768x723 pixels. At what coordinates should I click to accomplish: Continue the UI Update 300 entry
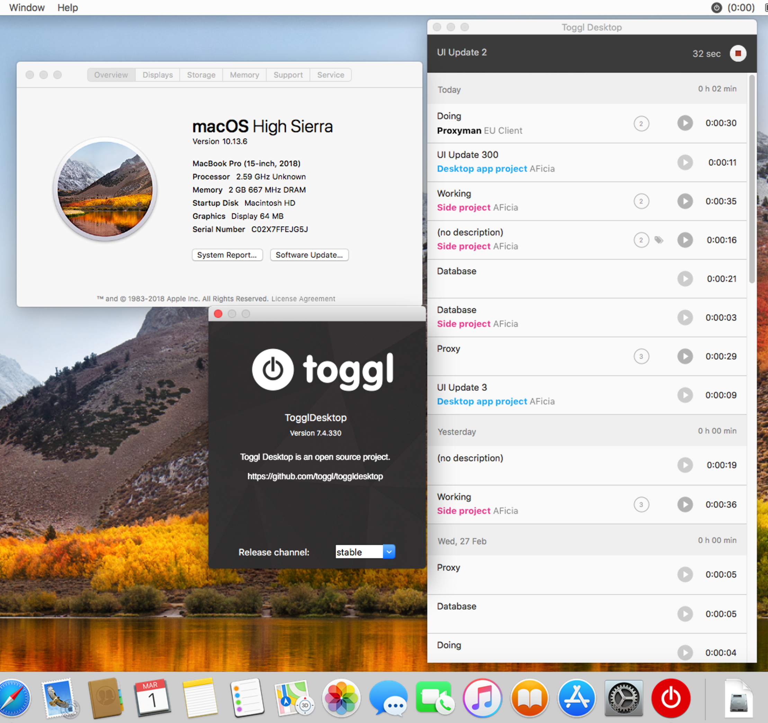click(685, 162)
